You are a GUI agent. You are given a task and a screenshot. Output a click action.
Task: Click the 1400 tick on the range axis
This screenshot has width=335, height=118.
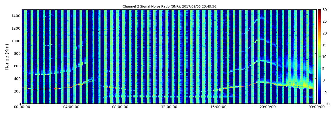pos(16,16)
